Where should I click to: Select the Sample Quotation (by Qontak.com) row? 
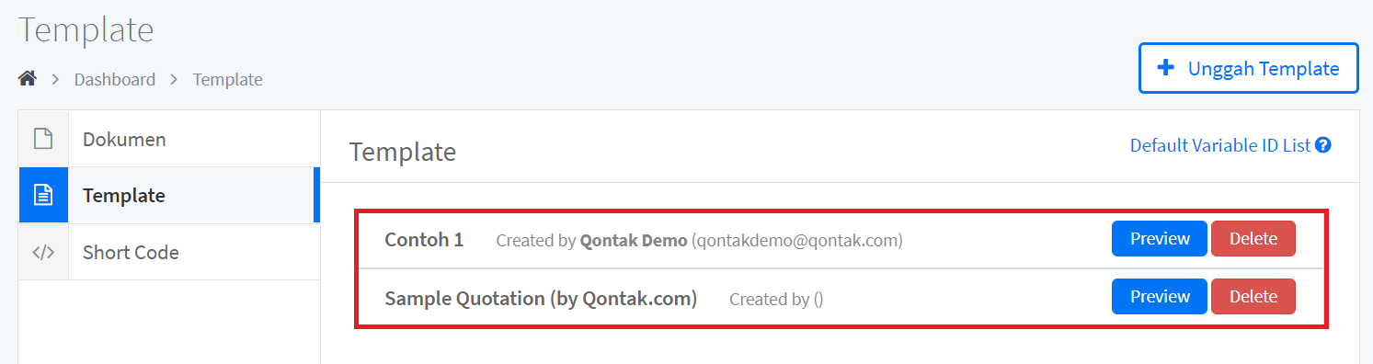click(x=841, y=298)
